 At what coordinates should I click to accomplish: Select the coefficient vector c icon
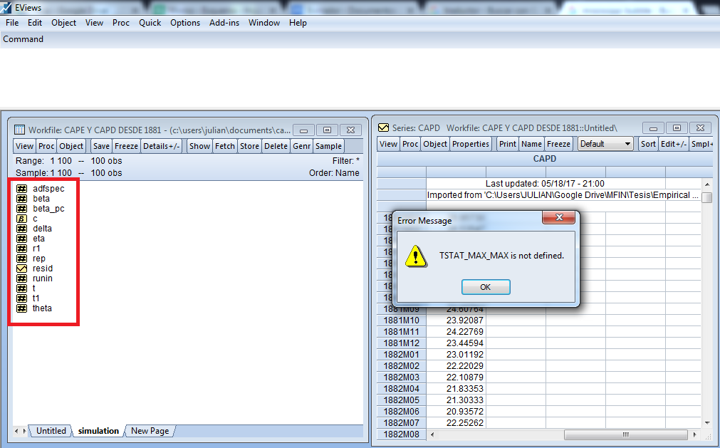(x=21, y=219)
